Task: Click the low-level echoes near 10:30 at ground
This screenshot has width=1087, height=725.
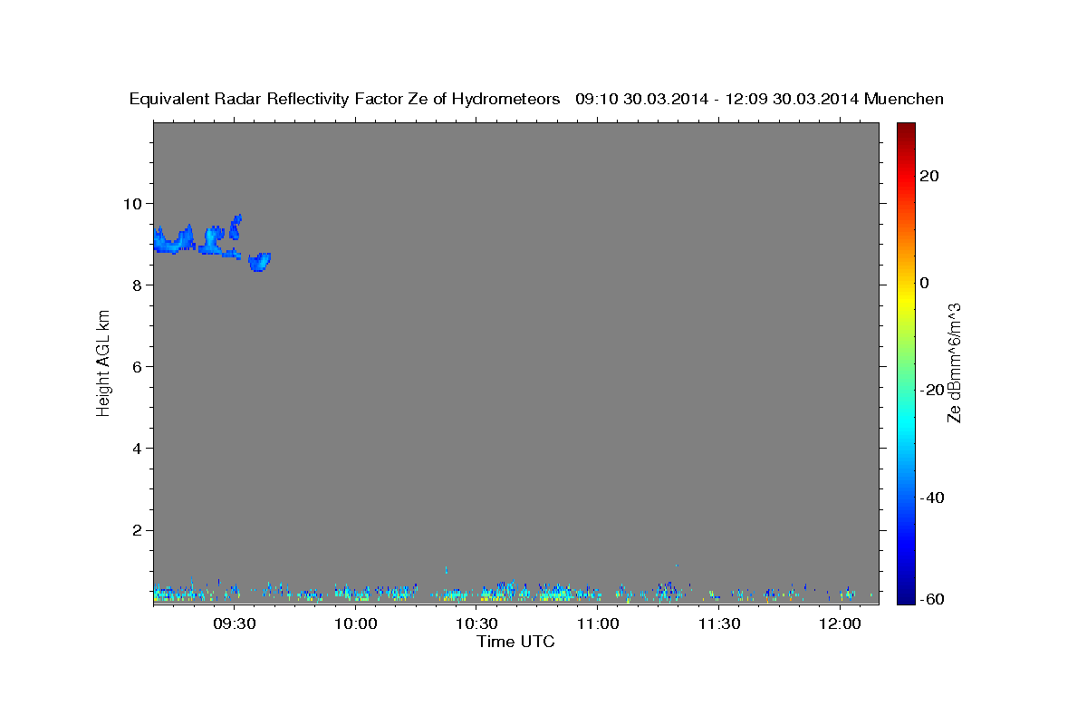Action: tap(494, 593)
